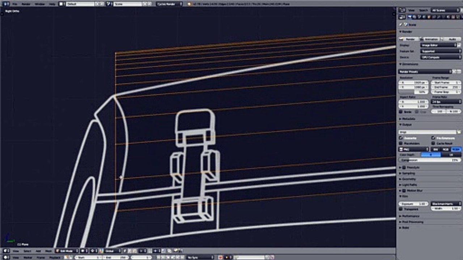
Task: Open the GPU Compute device dropdown
Action: click(441, 57)
